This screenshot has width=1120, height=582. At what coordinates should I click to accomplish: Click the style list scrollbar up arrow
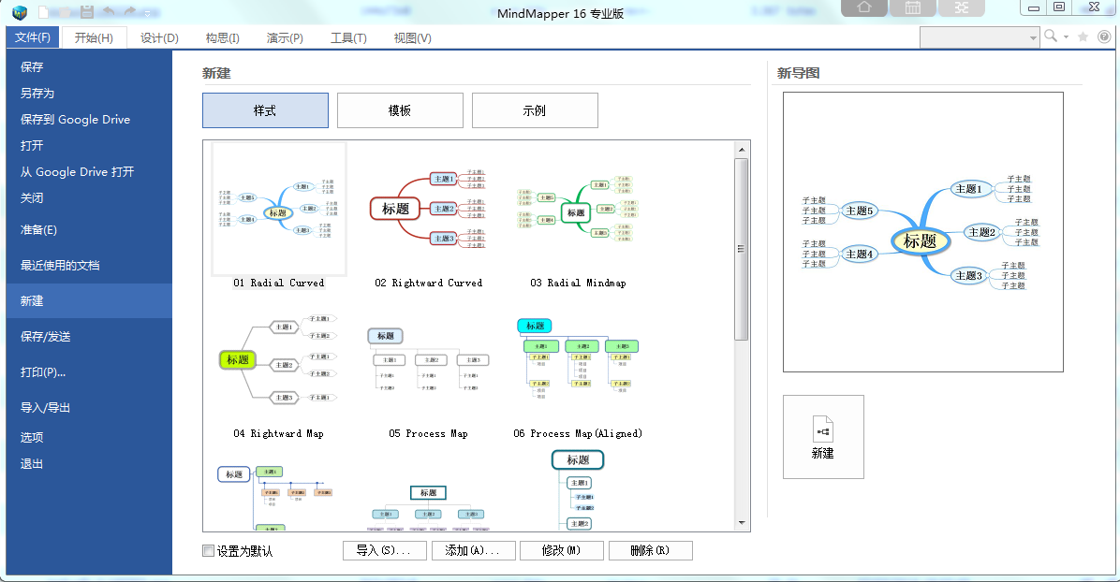(x=742, y=150)
